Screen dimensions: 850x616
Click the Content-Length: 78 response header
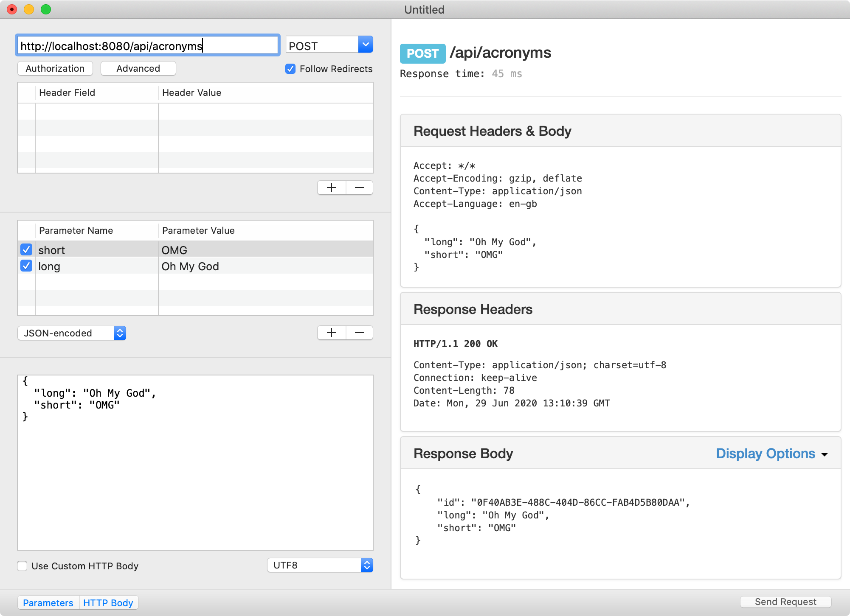coord(464,390)
